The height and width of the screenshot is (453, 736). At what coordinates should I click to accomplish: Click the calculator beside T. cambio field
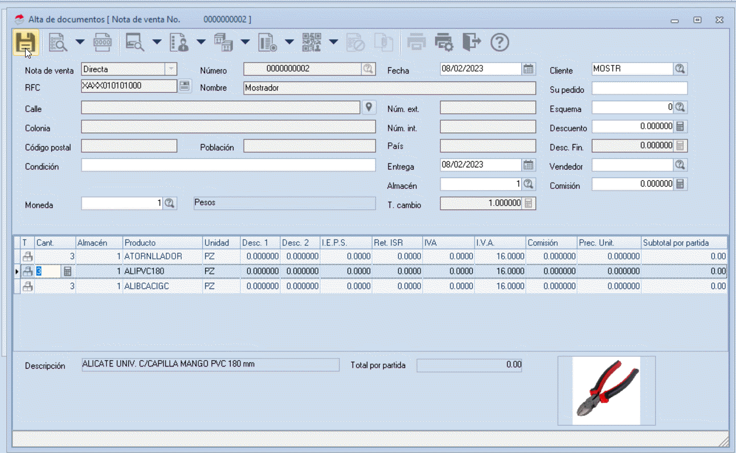(x=529, y=203)
